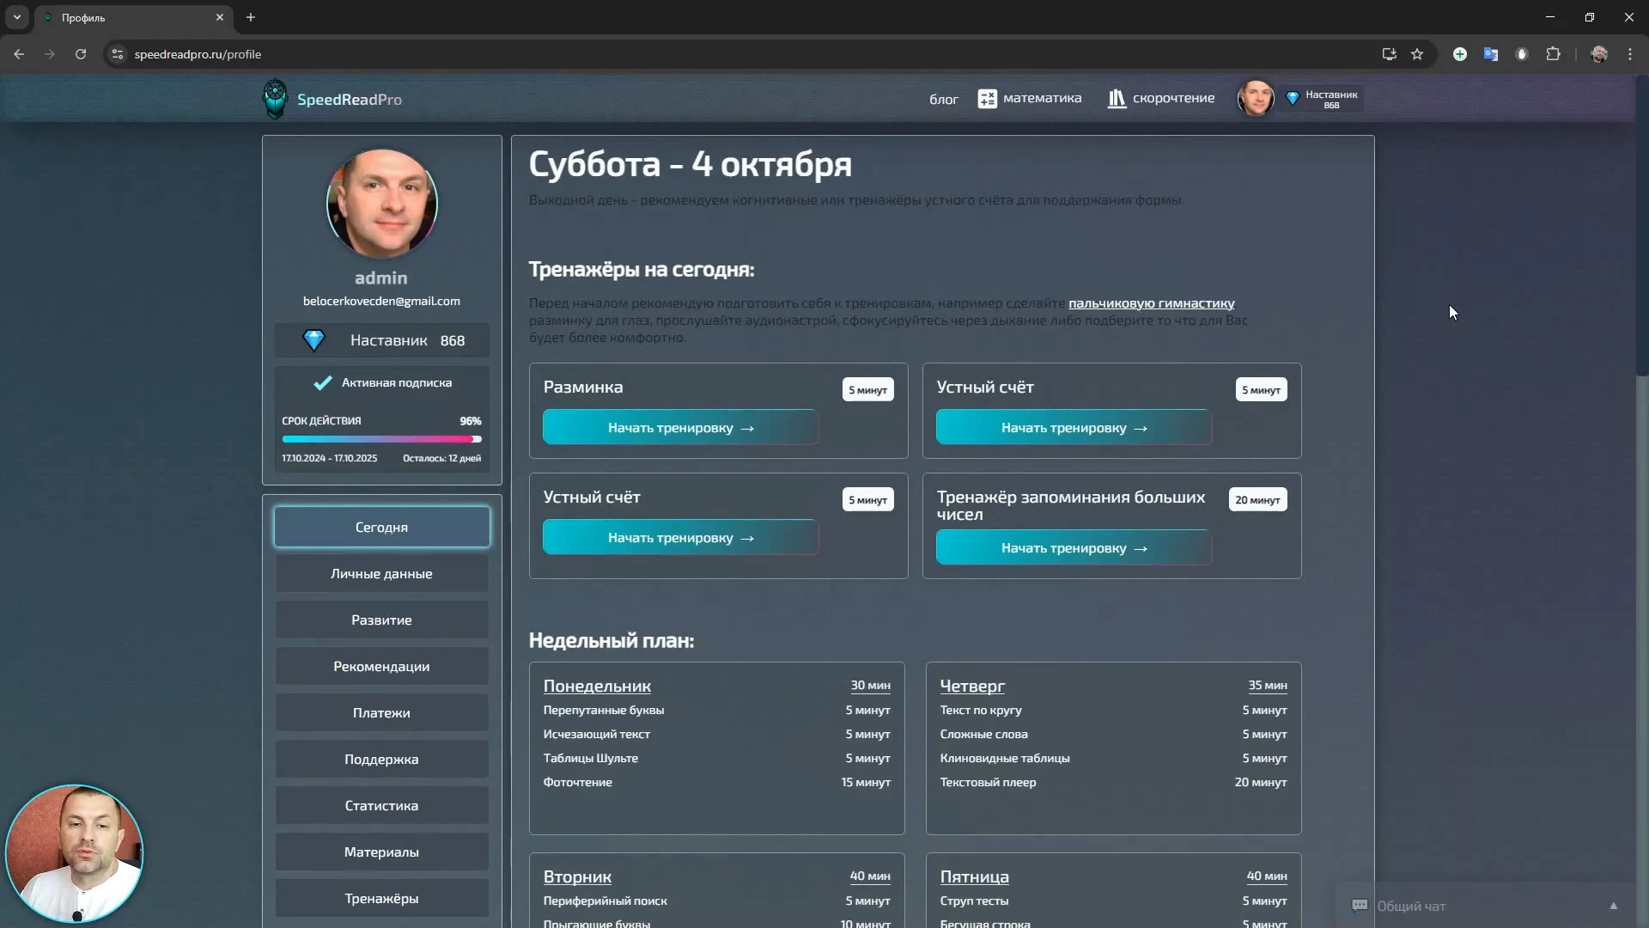This screenshot has width=1649, height=928.
Task: Open the green plus extension icon
Action: point(1460,54)
